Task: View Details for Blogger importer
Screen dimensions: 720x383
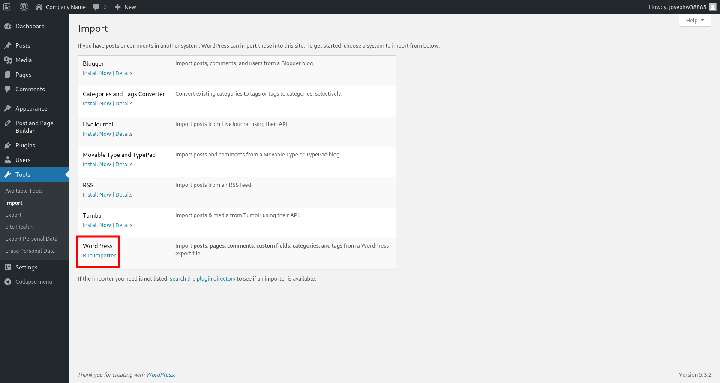Action: click(124, 73)
